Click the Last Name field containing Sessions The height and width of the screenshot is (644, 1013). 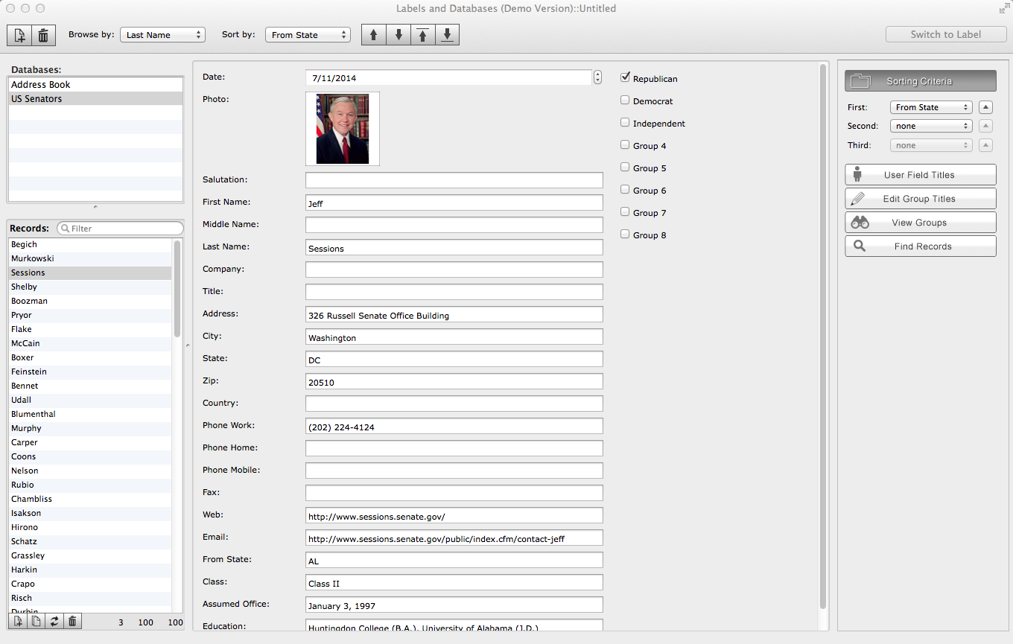coord(454,247)
